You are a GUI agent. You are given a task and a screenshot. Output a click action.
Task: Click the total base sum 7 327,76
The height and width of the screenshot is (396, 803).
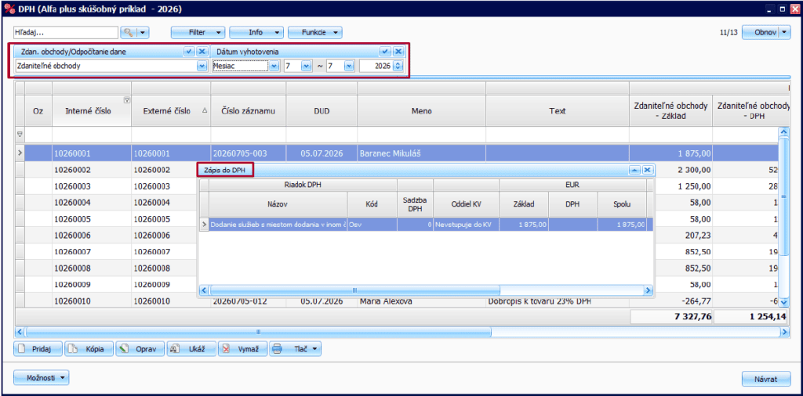coord(670,317)
